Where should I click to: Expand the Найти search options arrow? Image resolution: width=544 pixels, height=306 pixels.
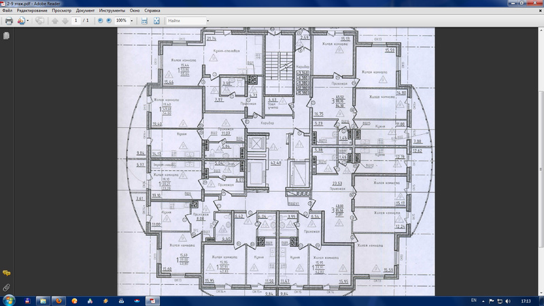(208, 21)
